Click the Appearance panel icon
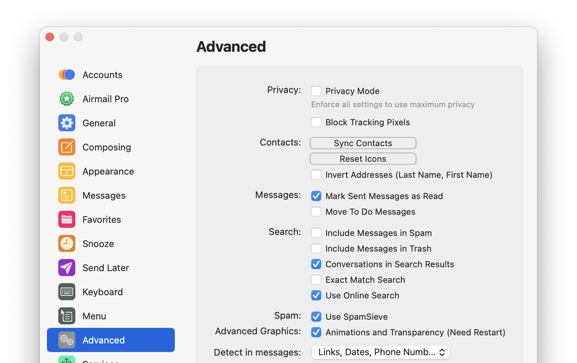The height and width of the screenshot is (363, 577). pyautogui.click(x=67, y=171)
